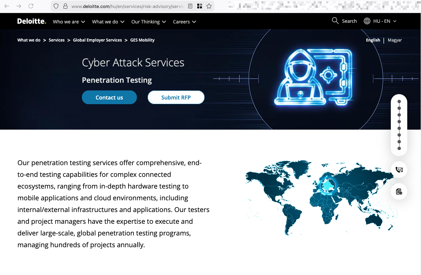This screenshot has width=421, height=275.
Task: Go back using the browser back arrow
Action: click(x=7, y=6)
